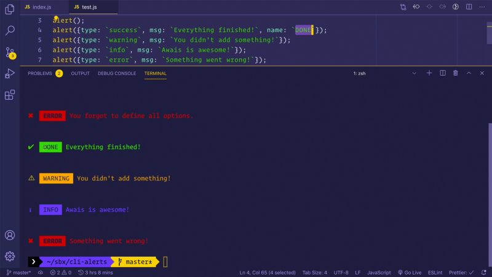The image size is (492, 277).
Task: Open the Explorer view in activity bar
Action: 10,9
